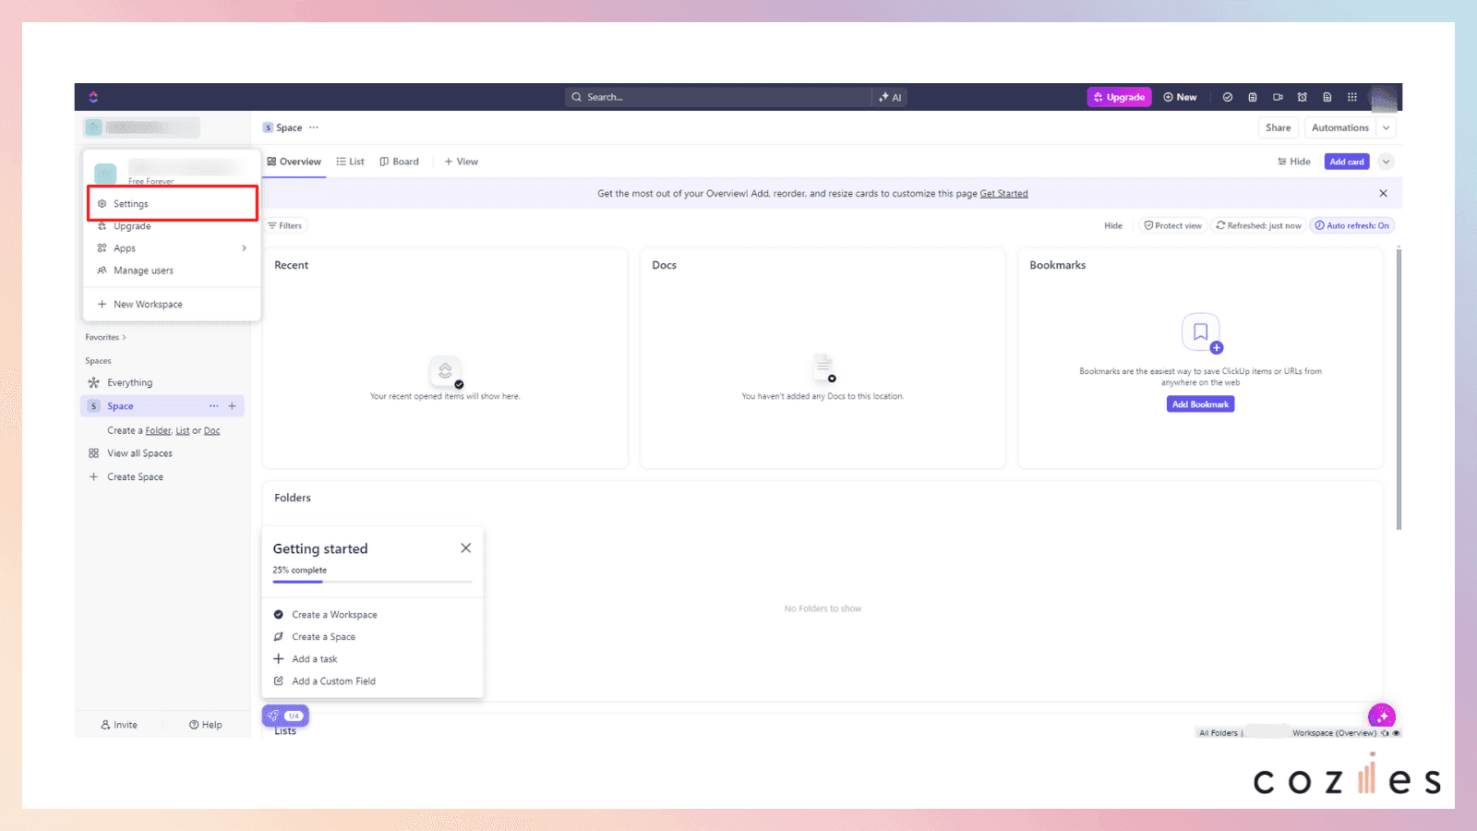The height and width of the screenshot is (831, 1477).
Task: Click the Doc link in sidebar
Action: (x=212, y=430)
